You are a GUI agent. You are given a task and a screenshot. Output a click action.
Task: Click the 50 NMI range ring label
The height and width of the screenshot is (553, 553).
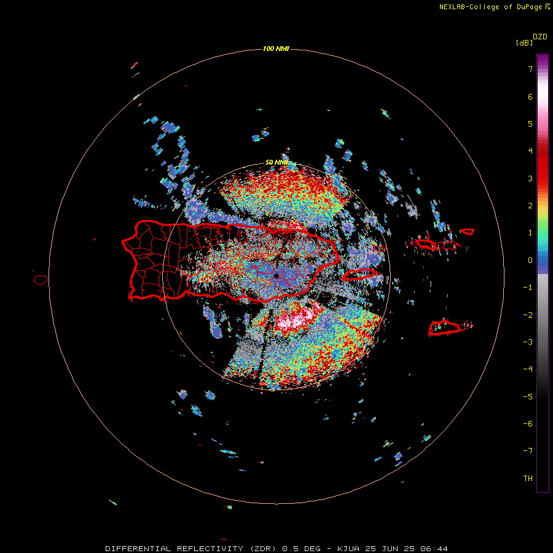[x=276, y=162]
